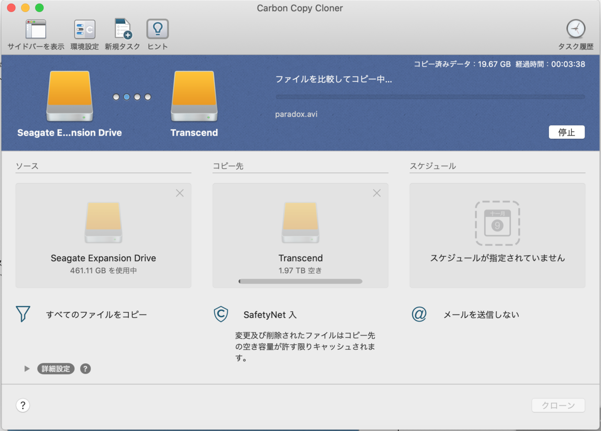Open the すべてのファイルをコピー filter option
This screenshot has width=601, height=431.
click(97, 315)
